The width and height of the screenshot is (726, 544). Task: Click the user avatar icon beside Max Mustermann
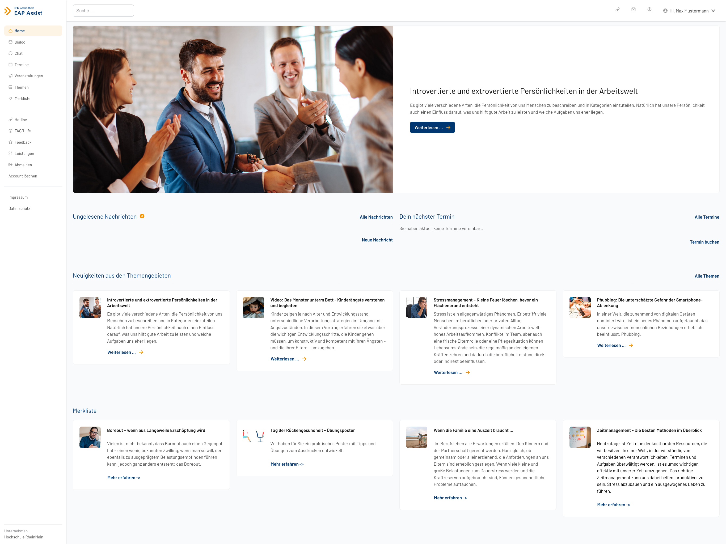665,11
